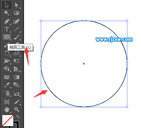Click the top-right bounding box handle
The image size is (141, 128).
tap(127, 21)
